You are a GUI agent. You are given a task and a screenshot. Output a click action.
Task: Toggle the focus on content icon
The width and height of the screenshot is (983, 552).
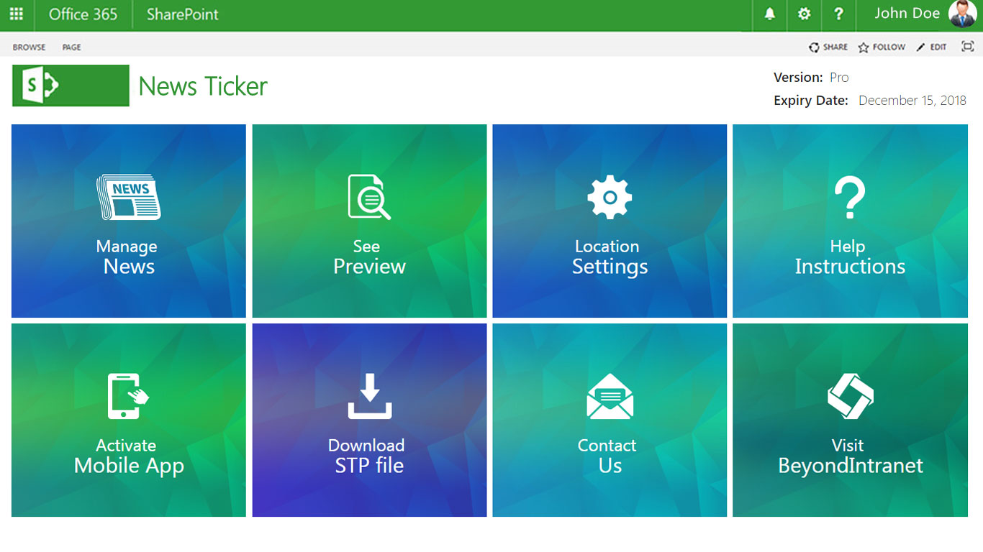(x=968, y=47)
